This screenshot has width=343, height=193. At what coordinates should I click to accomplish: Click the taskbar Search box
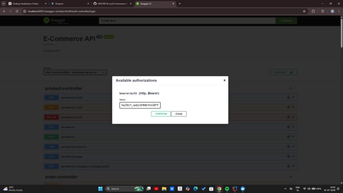point(124,189)
